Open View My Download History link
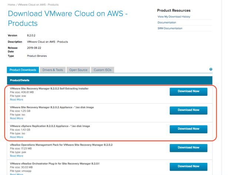 pyautogui.click(x=174, y=17)
